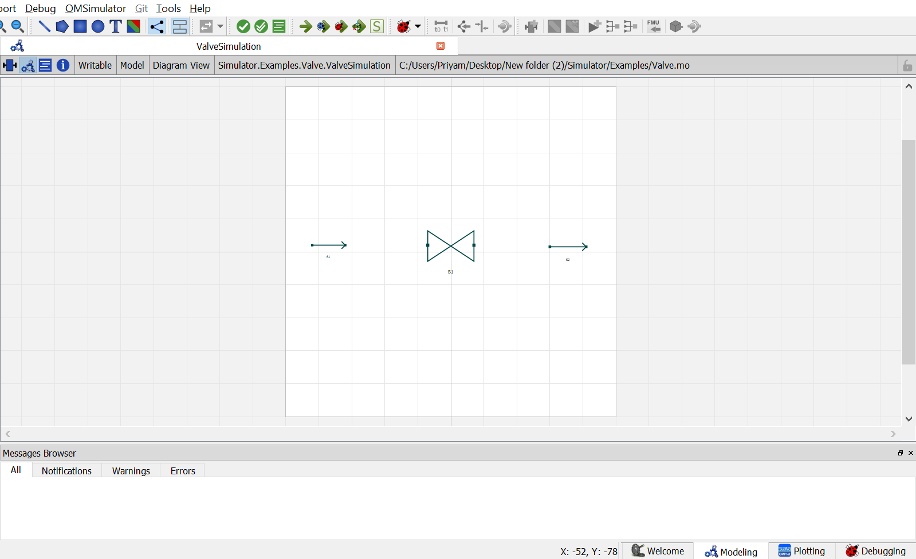916x559 pixels.
Task: Close the ValveSimulation tab
Action: [441, 46]
